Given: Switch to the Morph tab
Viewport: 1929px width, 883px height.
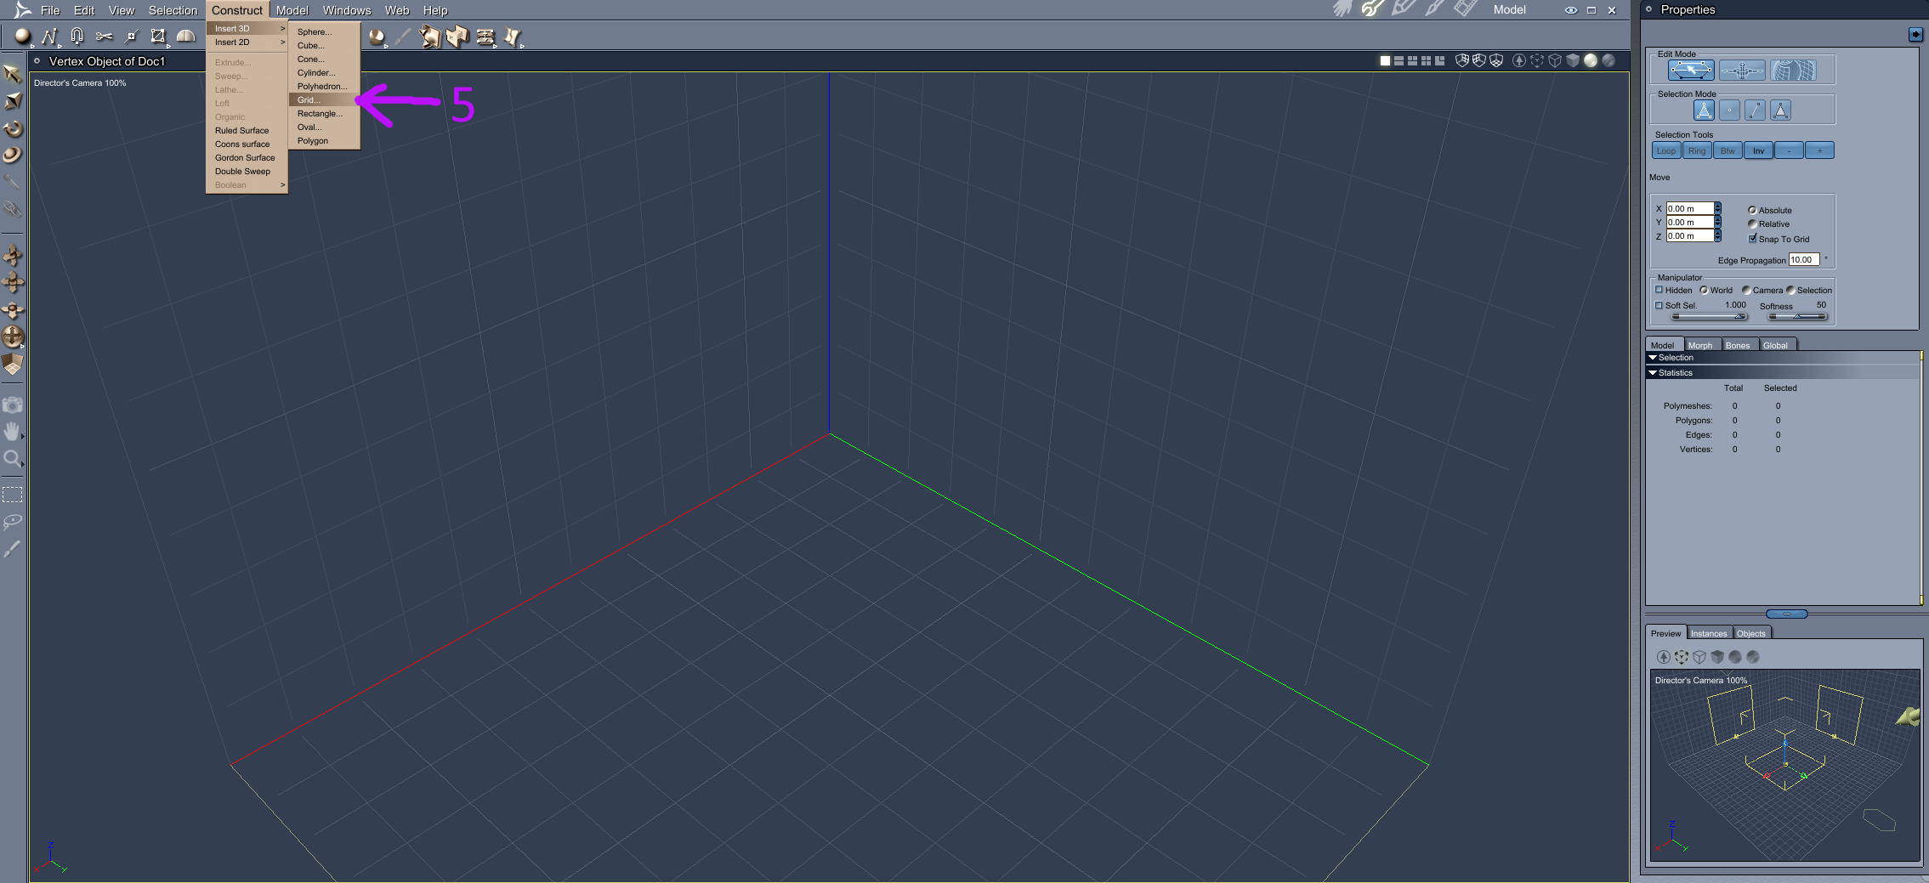Looking at the screenshot, I should pyautogui.click(x=1700, y=345).
